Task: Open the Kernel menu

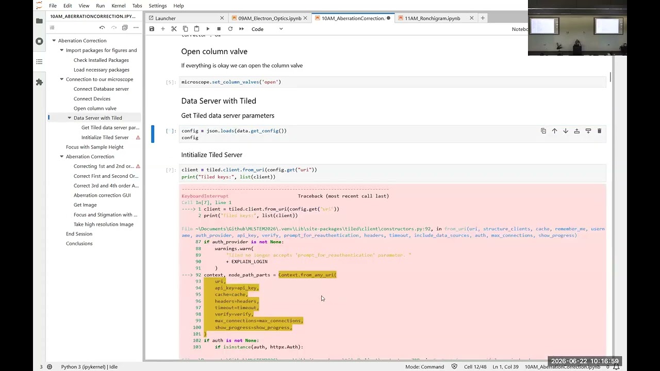Action: (x=119, y=6)
